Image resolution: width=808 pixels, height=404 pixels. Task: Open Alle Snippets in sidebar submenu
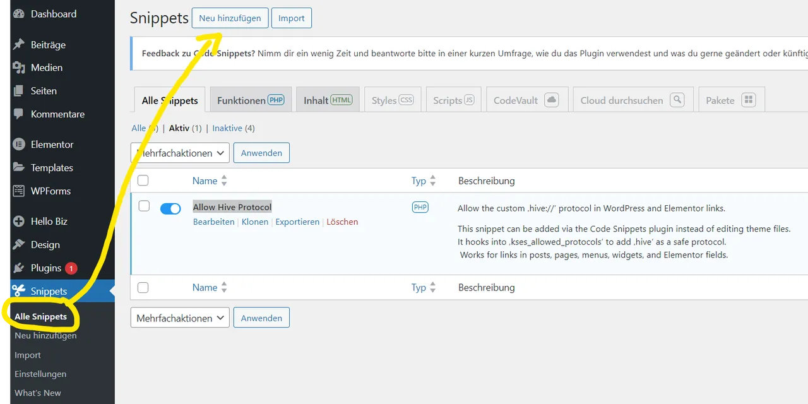[x=40, y=317]
